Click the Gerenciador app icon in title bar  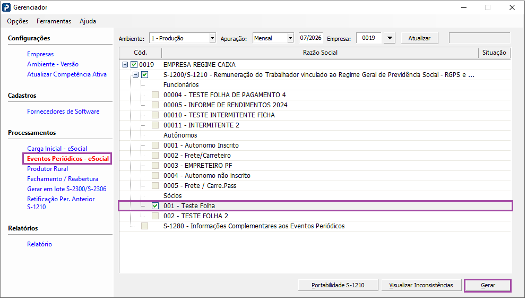[6, 7]
